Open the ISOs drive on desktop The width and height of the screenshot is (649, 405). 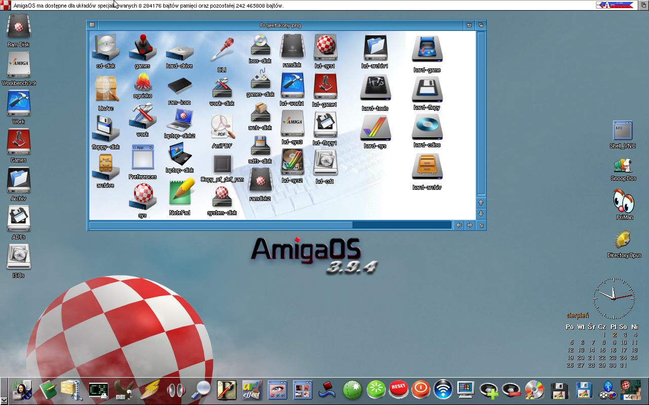click(18, 258)
